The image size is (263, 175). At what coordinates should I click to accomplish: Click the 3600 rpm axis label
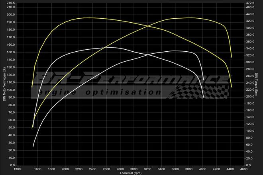tap(175, 169)
